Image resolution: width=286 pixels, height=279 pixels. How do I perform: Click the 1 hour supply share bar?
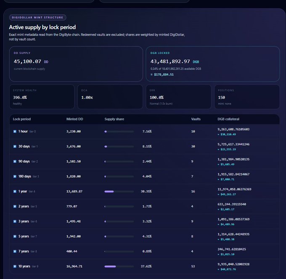[119, 132]
